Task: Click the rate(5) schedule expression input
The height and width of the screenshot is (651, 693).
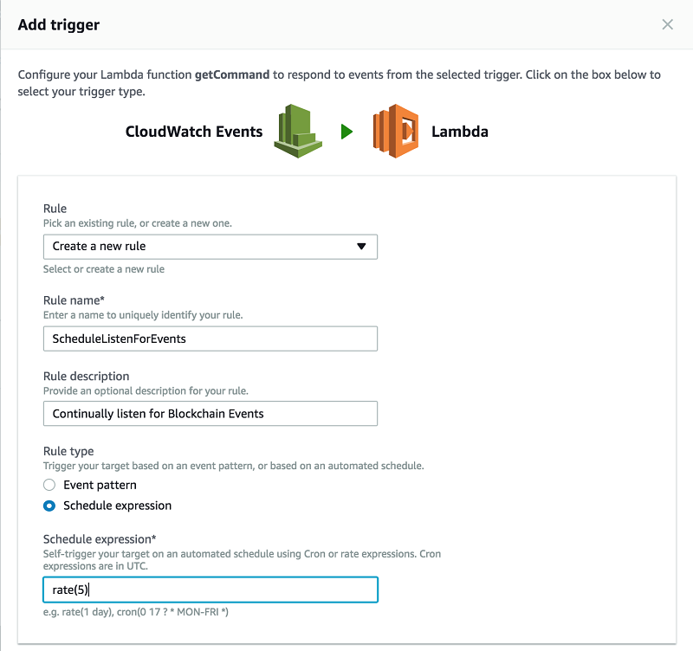Action: pos(210,590)
